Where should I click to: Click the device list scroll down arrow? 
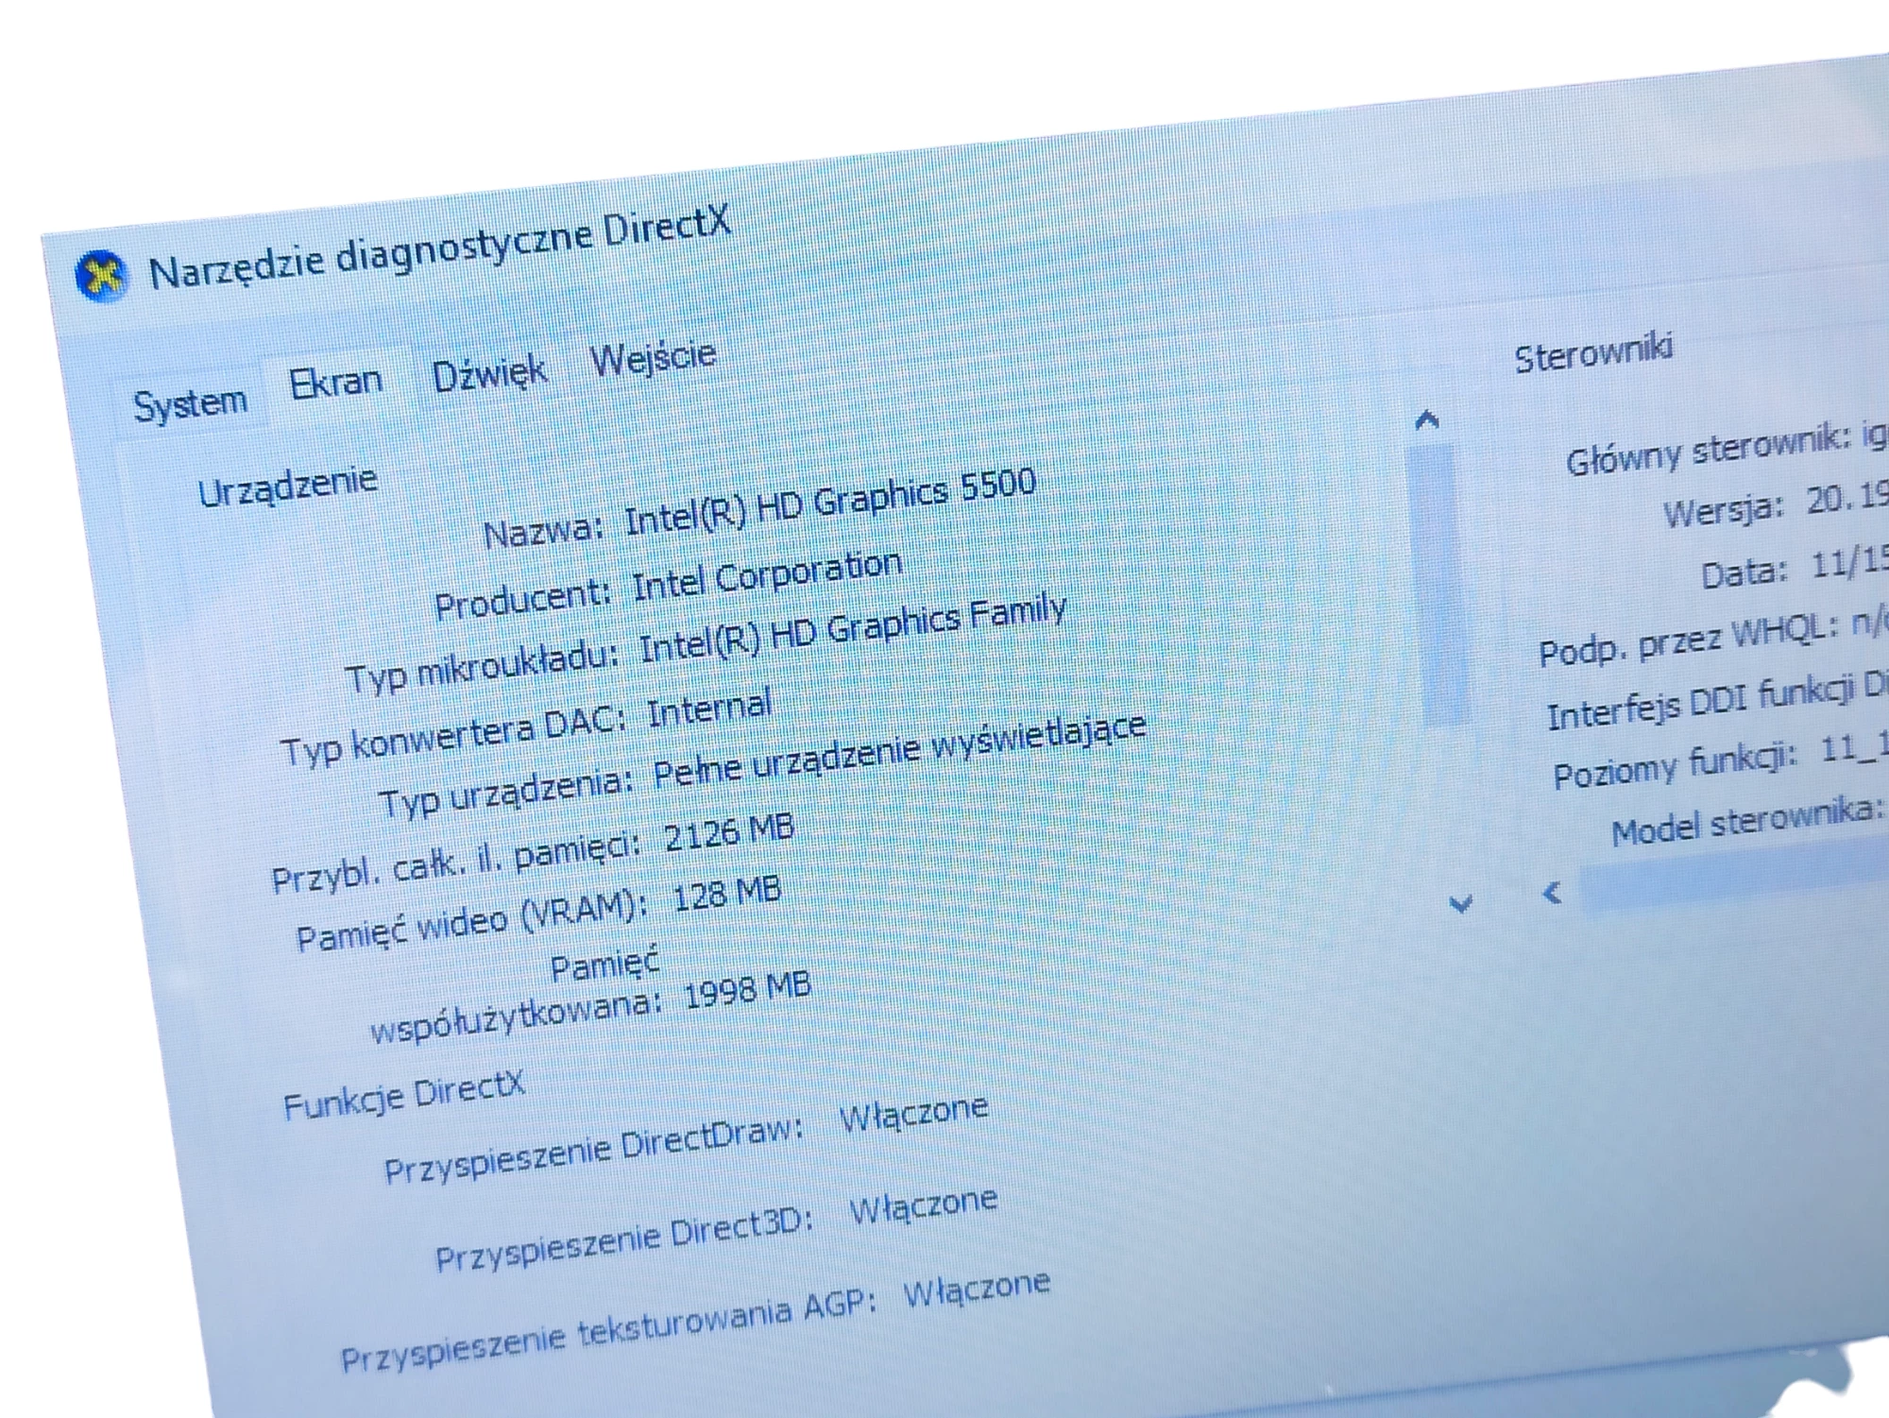[x=1460, y=904]
